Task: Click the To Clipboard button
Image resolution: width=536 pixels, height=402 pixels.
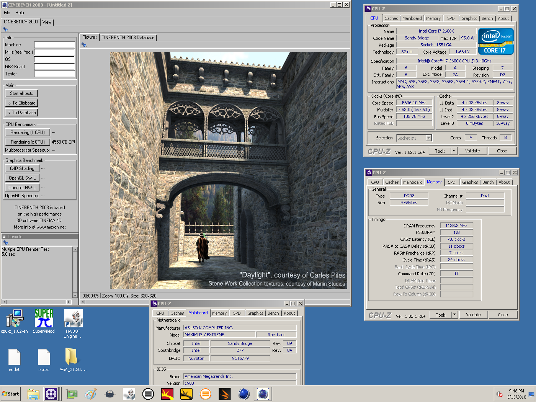Action: 21,103
